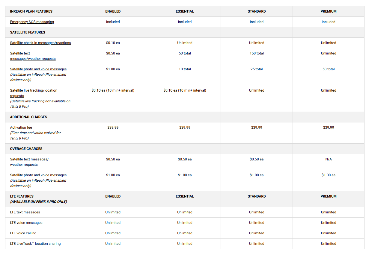Click the LTE LiveTrack location sharing label
The image size is (369, 255).
tap(35, 244)
